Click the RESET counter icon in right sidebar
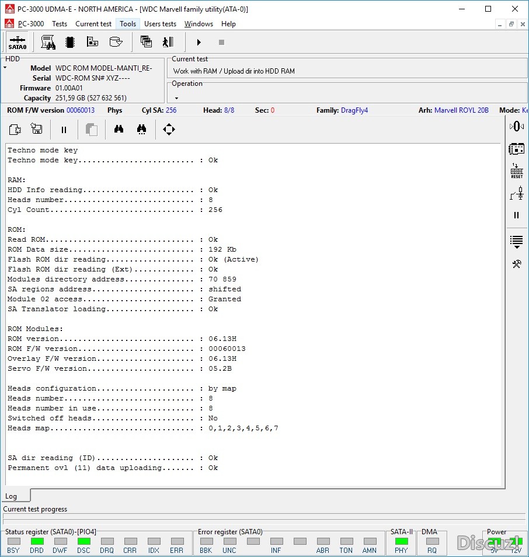Image resolution: width=529 pixels, height=557 pixels. click(516, 170)
